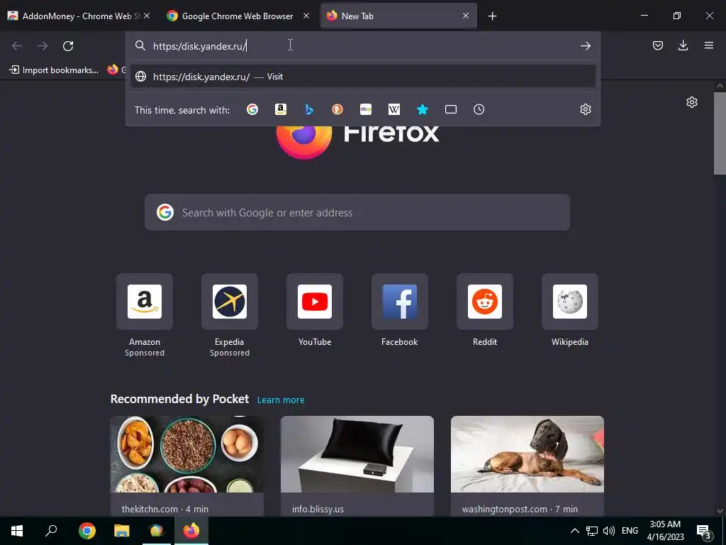
Task: Open the Downloads panel
Action: point(683,45)
